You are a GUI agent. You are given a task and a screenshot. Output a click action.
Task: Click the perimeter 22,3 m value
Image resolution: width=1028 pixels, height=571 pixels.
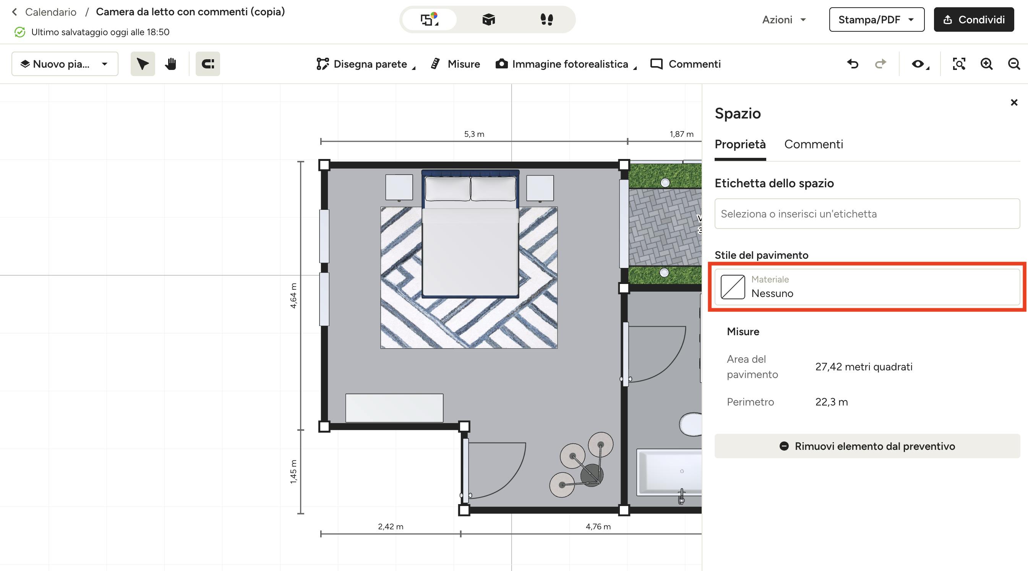(831, 402)
